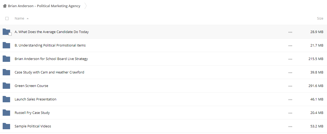327x134 pixels.
Task: Click the home icon in the breadcrumb
Action: tap(5, 6)
